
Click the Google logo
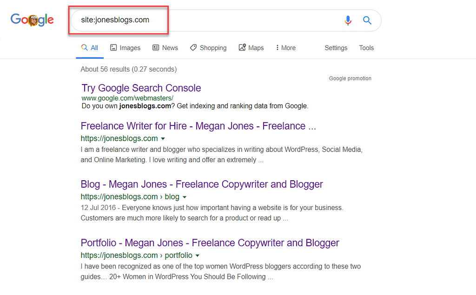click(32, 20)
